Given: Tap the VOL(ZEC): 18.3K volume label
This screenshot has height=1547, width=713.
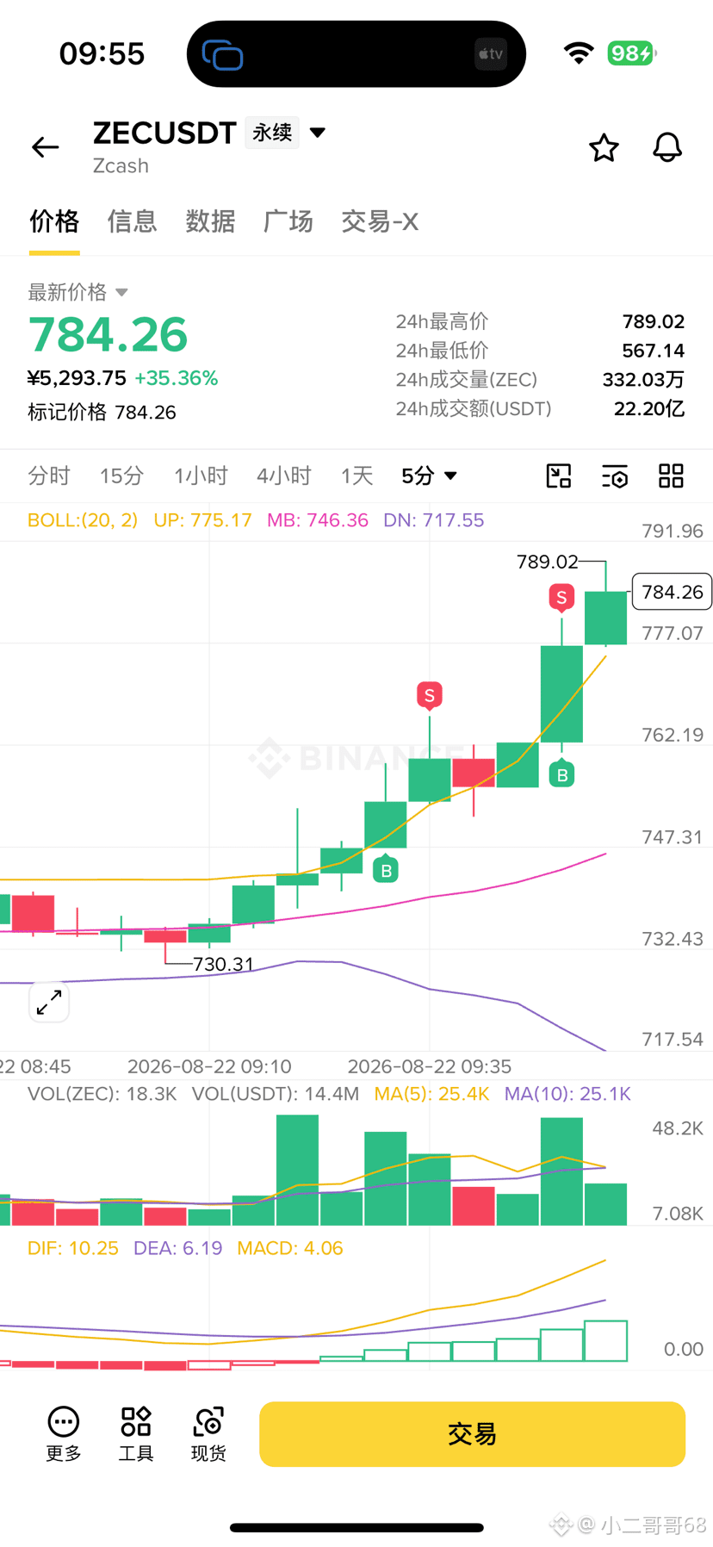Looking at the screenshot, I should [102, 1094].
